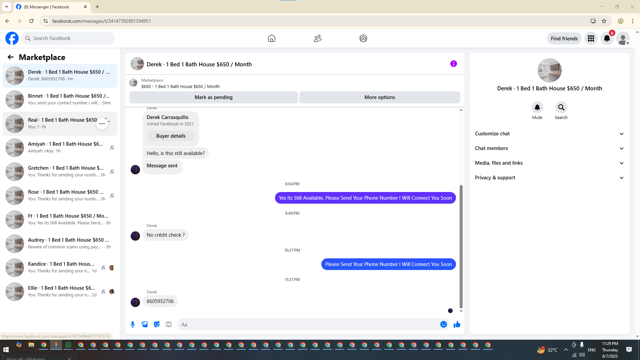Click the voice clip microphone icon

click(x=133, y=324)
